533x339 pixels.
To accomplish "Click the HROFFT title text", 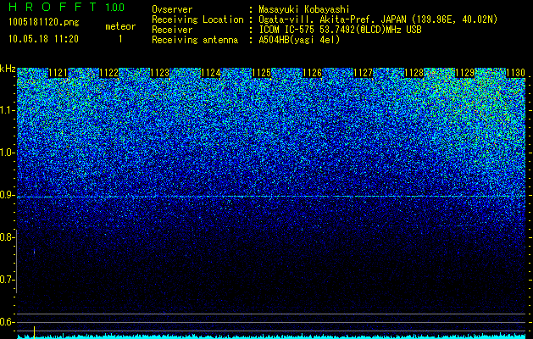I will coord(53,7).
